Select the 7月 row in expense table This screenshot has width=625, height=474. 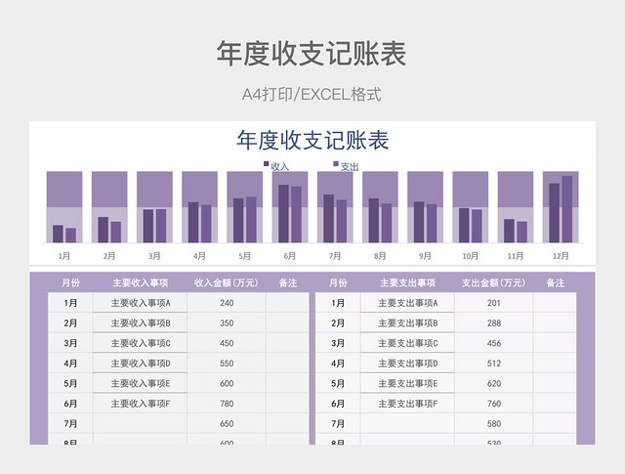[446, 424]
